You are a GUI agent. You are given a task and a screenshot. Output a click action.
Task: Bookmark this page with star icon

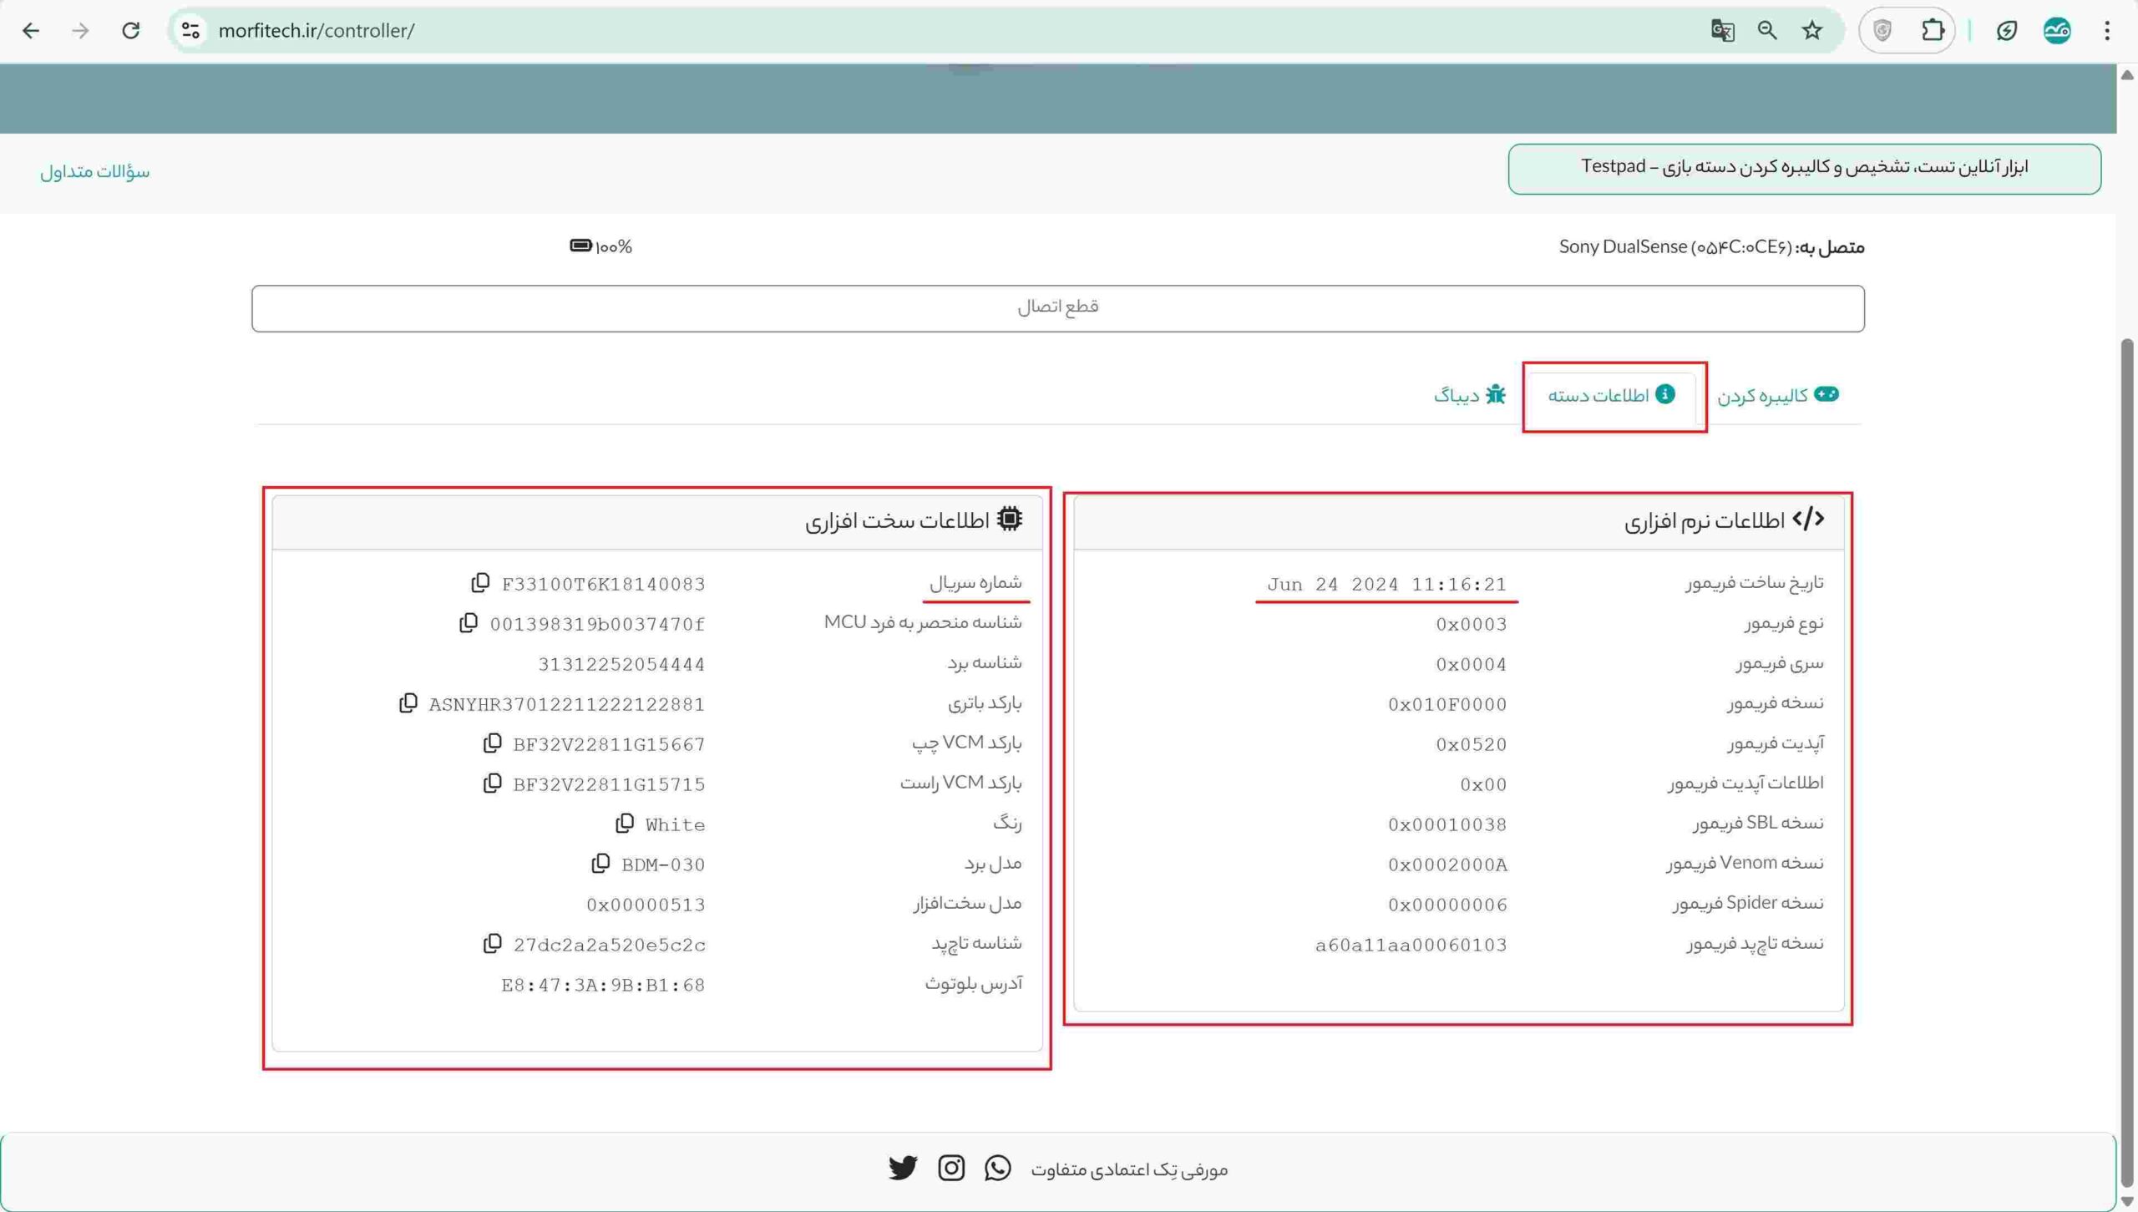tap(1811, 31)
